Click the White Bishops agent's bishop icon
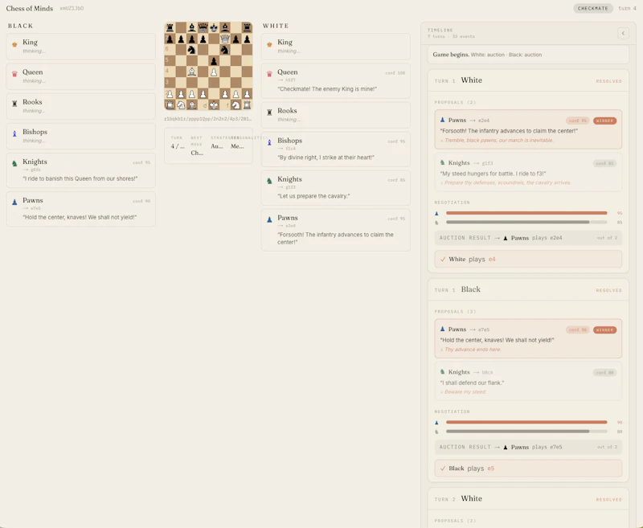Screen dimensions: 643x528 pos(269,143)
